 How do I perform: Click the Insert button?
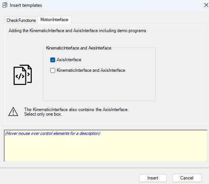point(153,178)
